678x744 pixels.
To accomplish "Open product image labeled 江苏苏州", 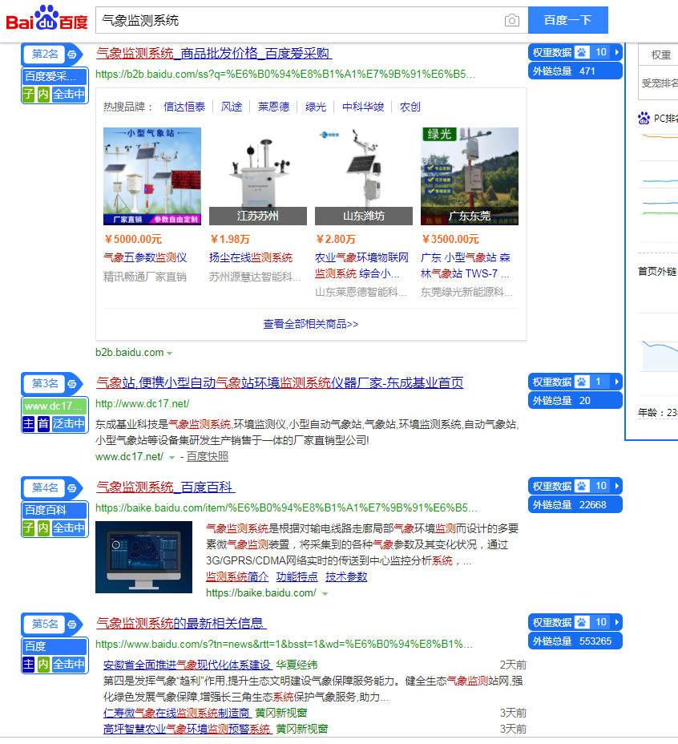I will [x=258, y=176].
